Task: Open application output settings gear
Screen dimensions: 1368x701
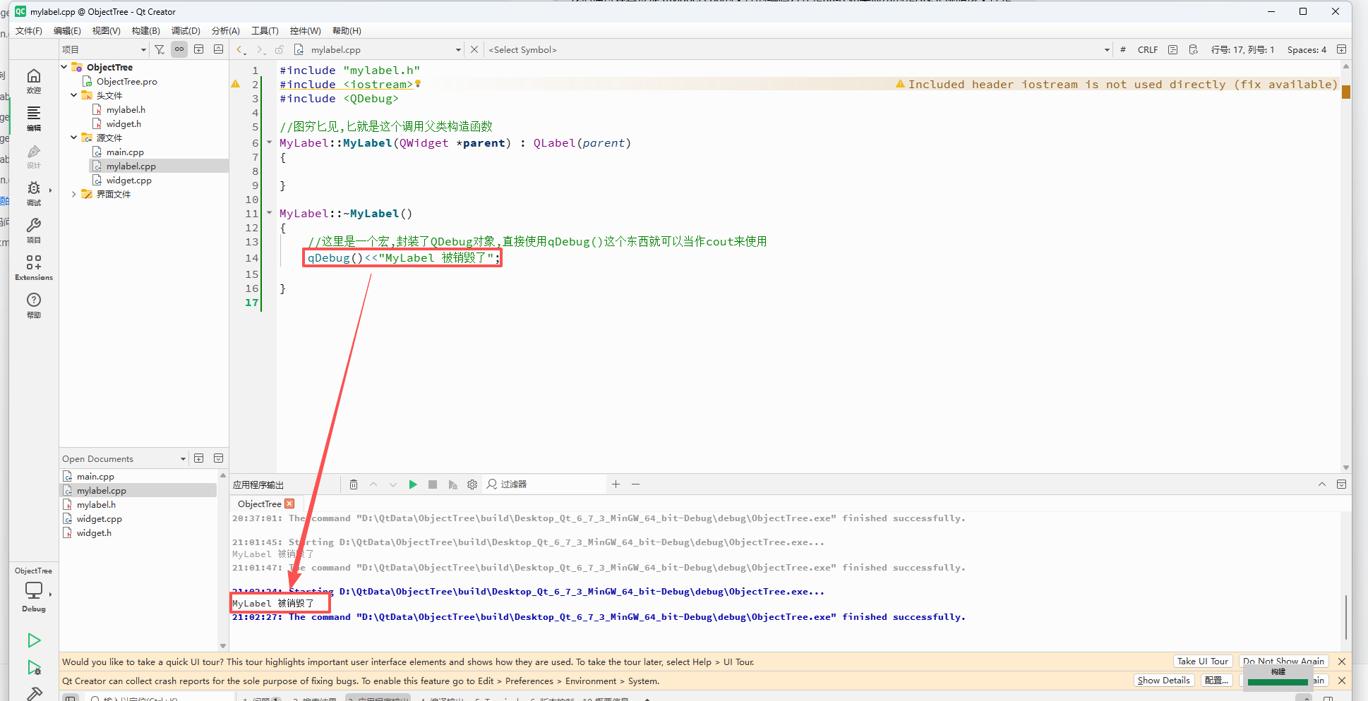Action: (472, 484)
